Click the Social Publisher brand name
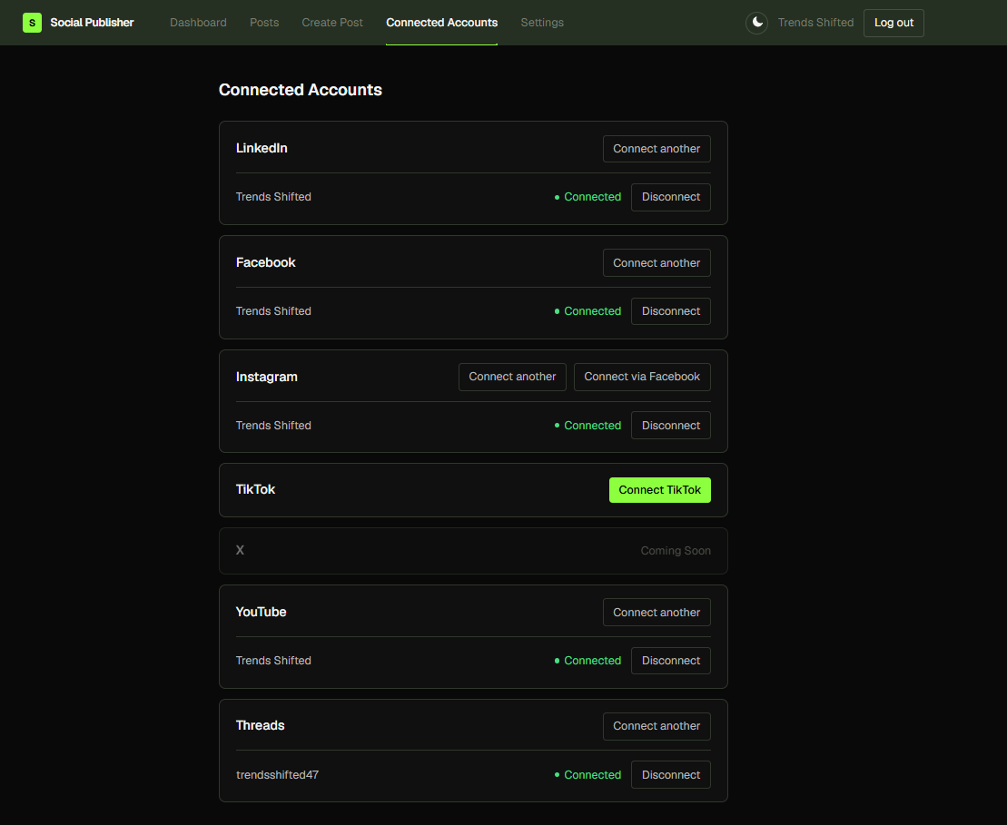Screen dimensions: 1007x825 (92, 23)
